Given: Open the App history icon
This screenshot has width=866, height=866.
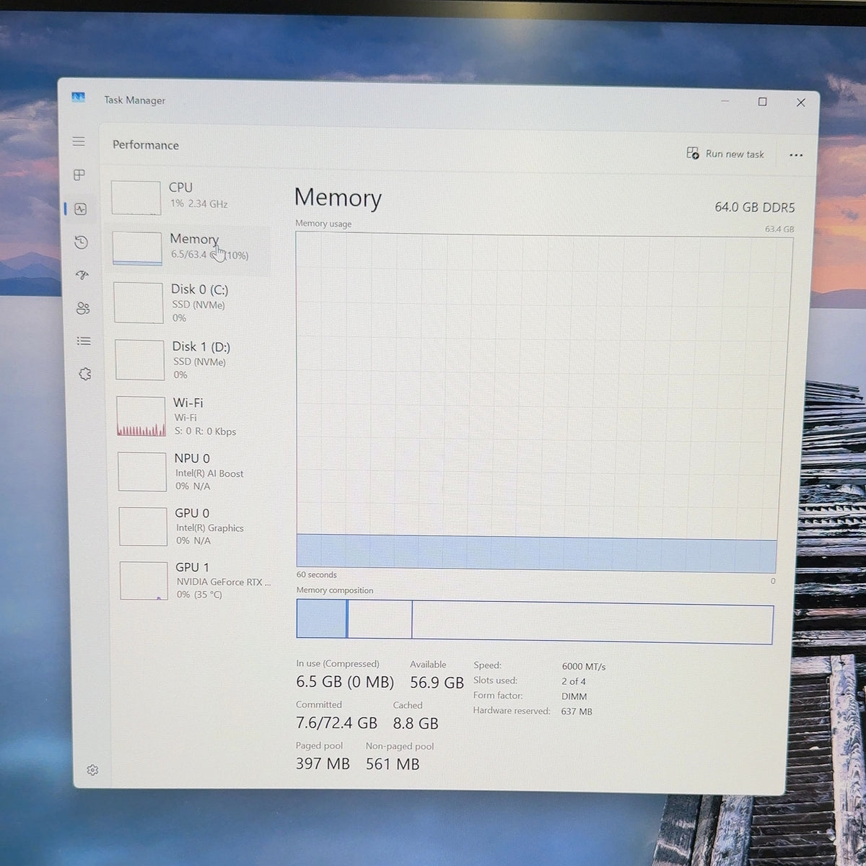Looking at the screenshot, I should [81, 242].
